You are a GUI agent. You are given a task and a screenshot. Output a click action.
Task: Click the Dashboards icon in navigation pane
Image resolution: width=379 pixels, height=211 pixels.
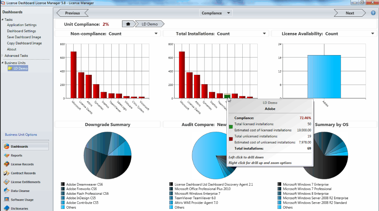pos(6,147)
